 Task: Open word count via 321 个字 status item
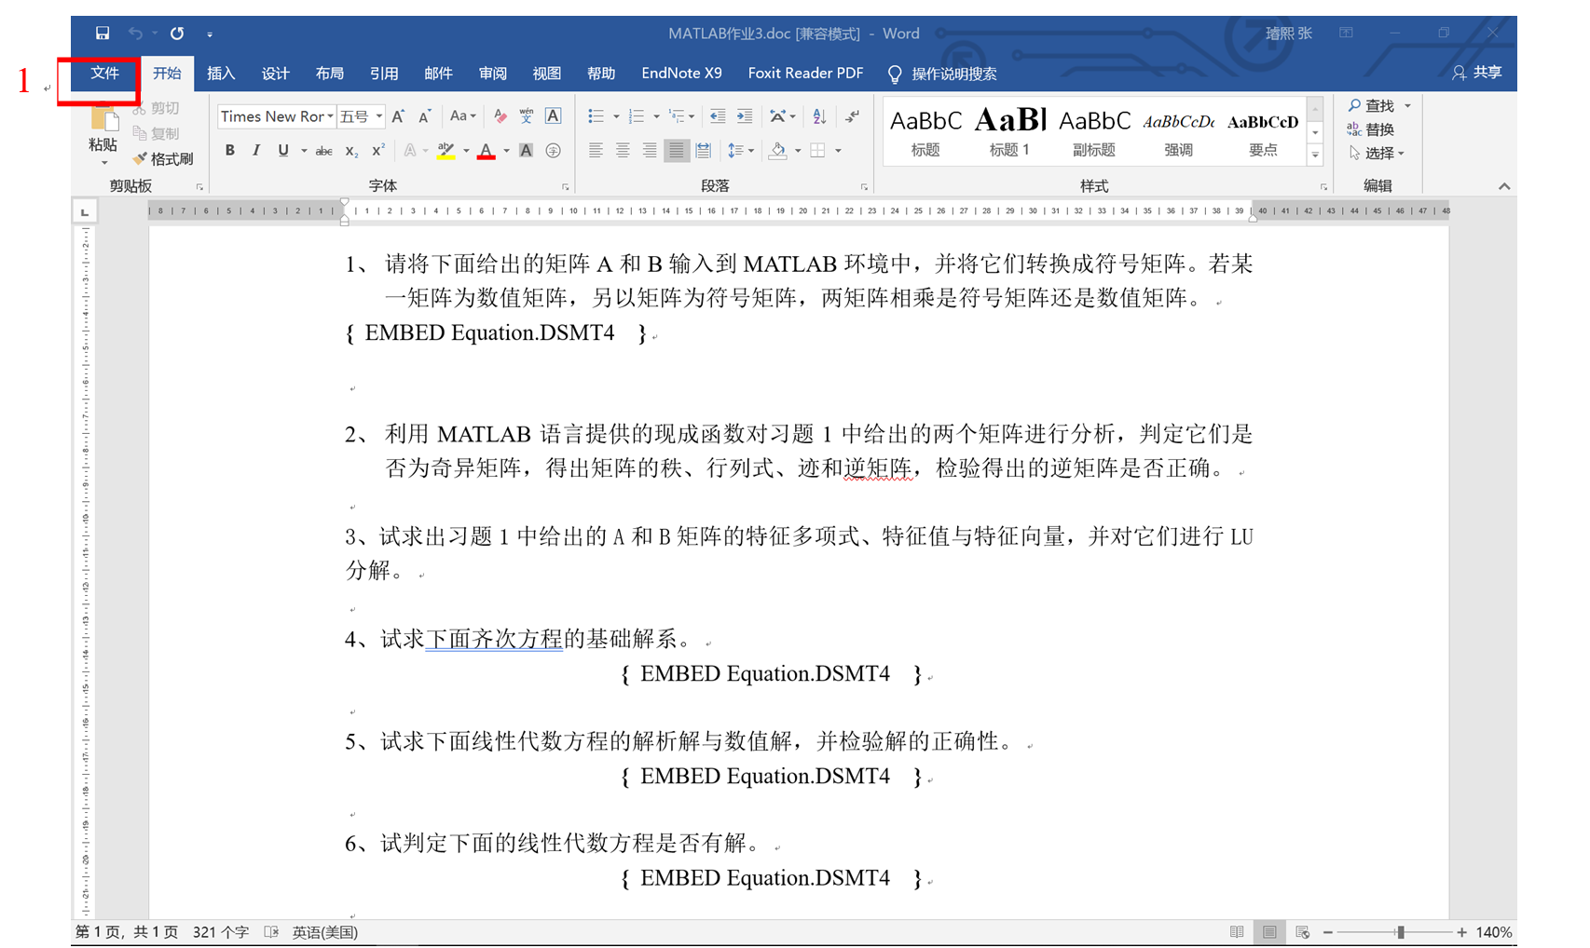point(220,931)
